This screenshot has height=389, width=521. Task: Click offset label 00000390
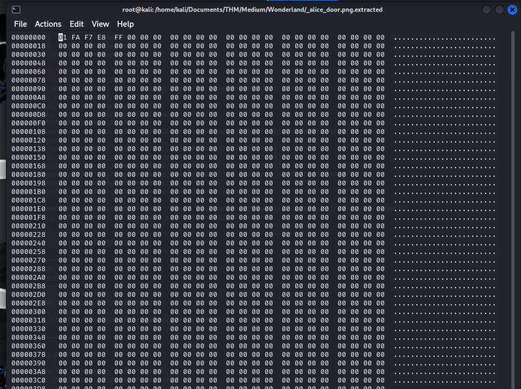coord(28,363)
